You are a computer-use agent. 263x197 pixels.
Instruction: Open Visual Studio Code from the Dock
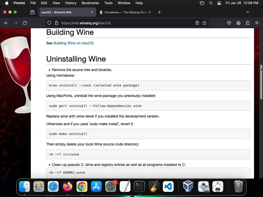click(168, 186)
